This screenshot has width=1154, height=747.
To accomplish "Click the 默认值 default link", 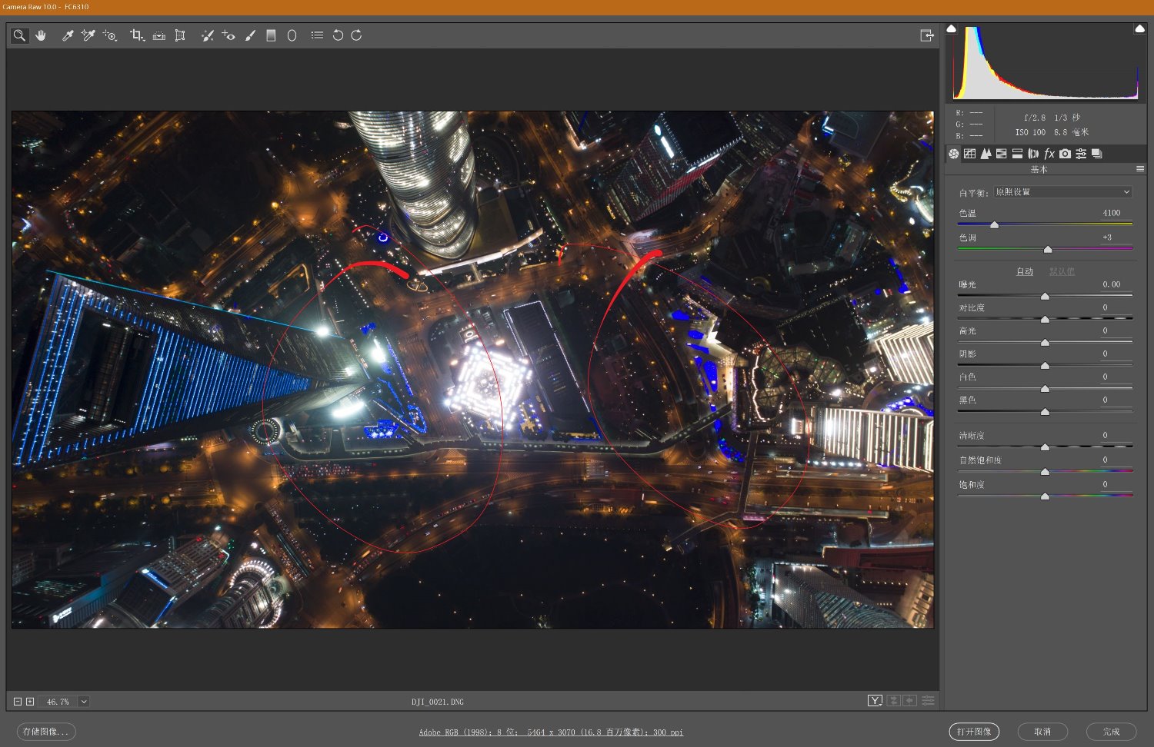I will 1062,272.
